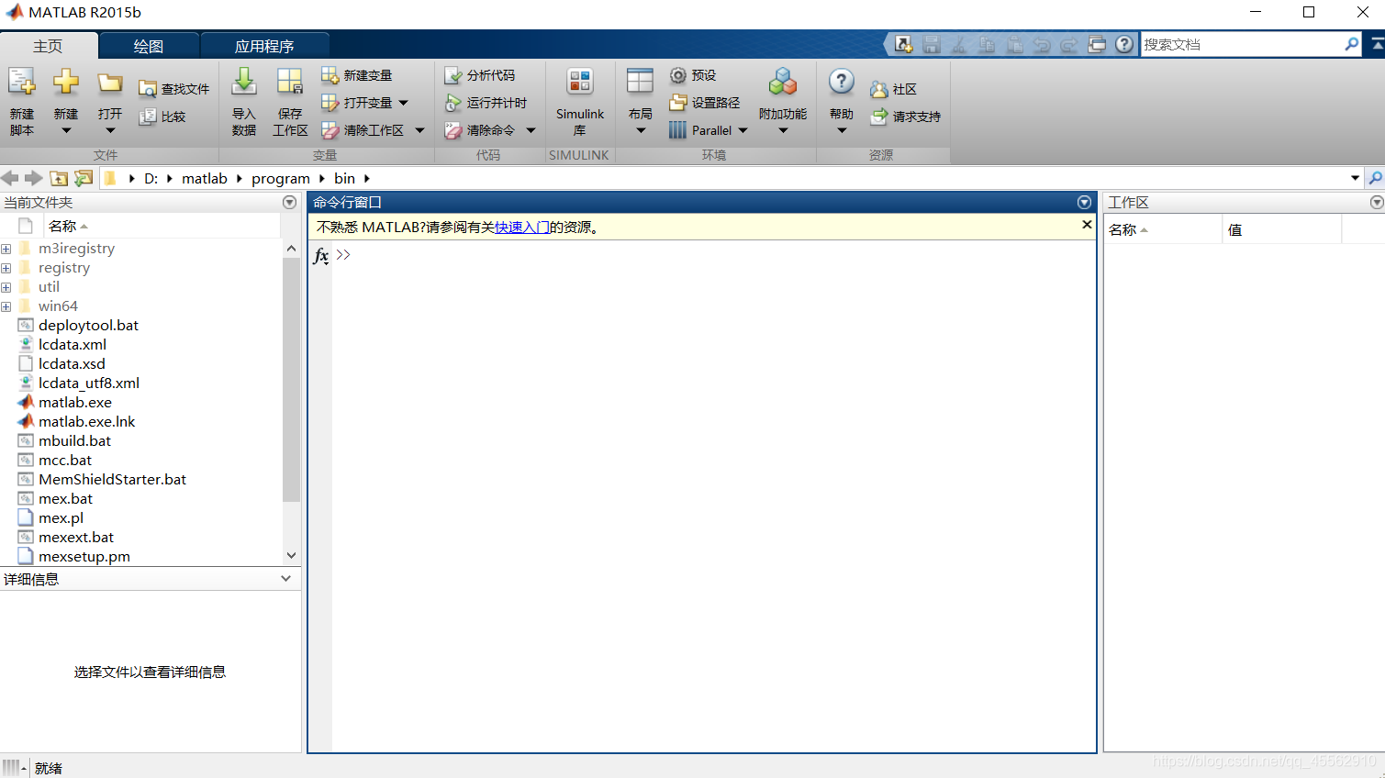The image size is (1385, 778).
Task: Click the search magnifier in documentation box
Action: click(x=1351, y=44)
